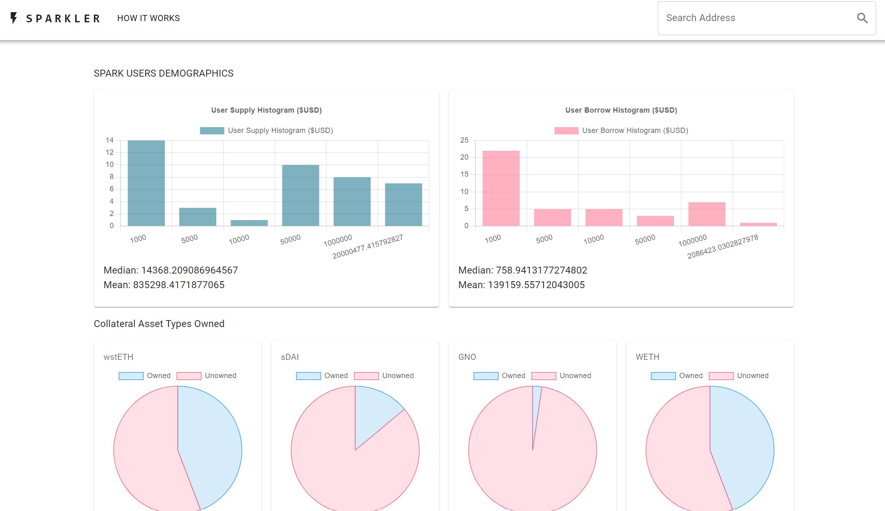Screen dimensions: 885x511
Task: Click the sDAI card title
Action: click(x=290, y=357)
